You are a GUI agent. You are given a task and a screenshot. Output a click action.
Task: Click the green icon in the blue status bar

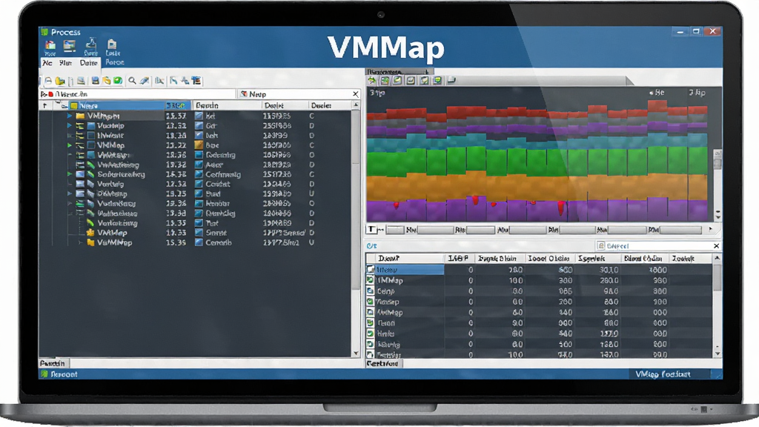click(44, 374)
